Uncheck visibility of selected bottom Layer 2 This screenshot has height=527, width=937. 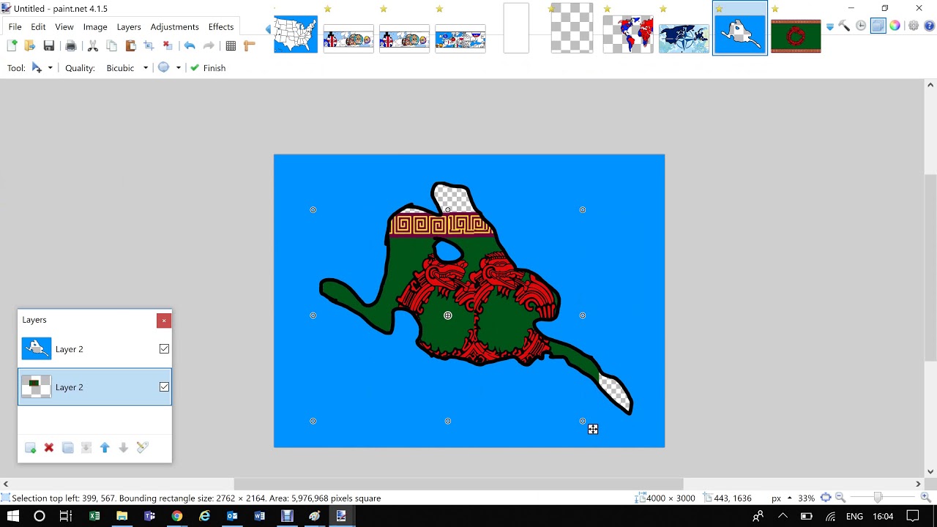coord(164,387)
